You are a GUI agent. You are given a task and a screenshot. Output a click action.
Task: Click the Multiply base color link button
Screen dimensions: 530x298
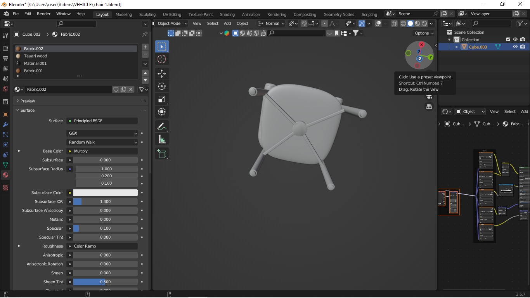pos(102,151)
